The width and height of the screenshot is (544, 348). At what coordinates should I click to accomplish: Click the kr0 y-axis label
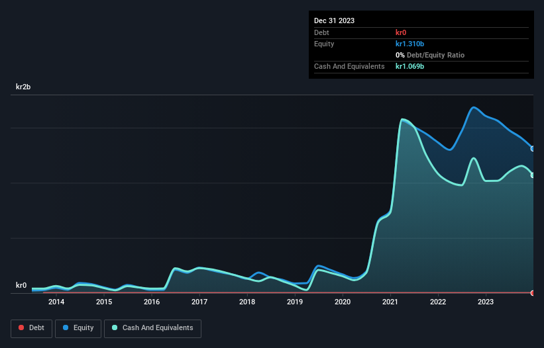click(21, 285)
